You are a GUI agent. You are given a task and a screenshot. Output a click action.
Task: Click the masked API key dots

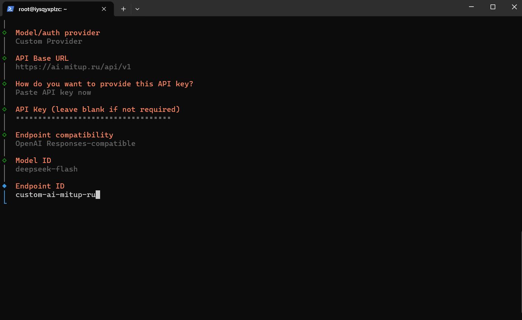[x=93, y=118]
